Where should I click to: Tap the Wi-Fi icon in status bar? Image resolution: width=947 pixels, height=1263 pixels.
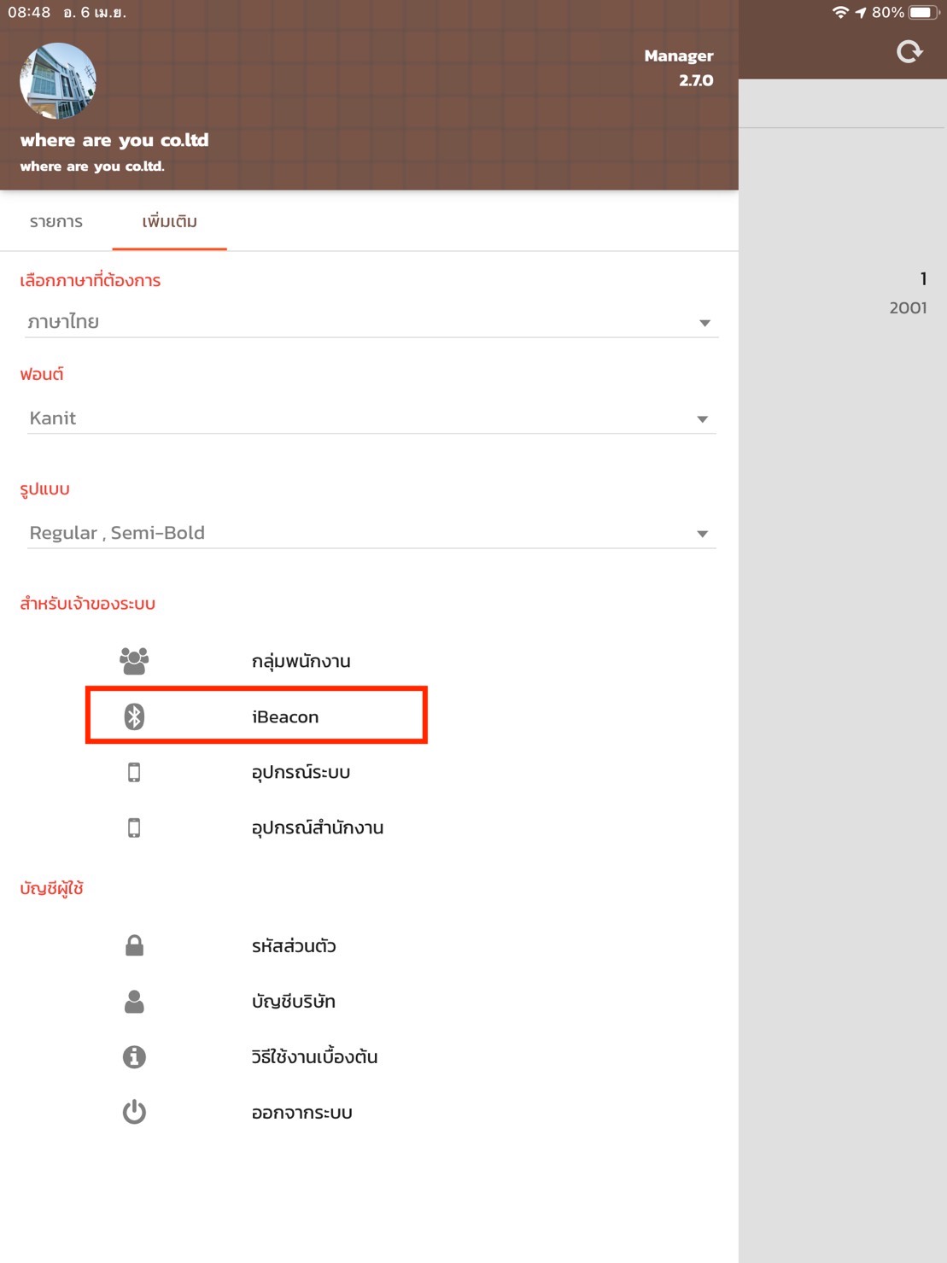click(x=840, y=12)
